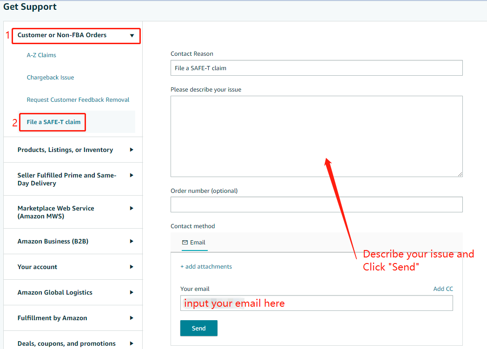Select Seller Fulfilled Prime and Same-Day Delivery
This screenshot has width=487, height=349.
coord(67,179)
